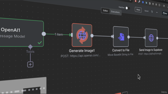
Task: Click the Saved status label
Action: click(146, 11)
